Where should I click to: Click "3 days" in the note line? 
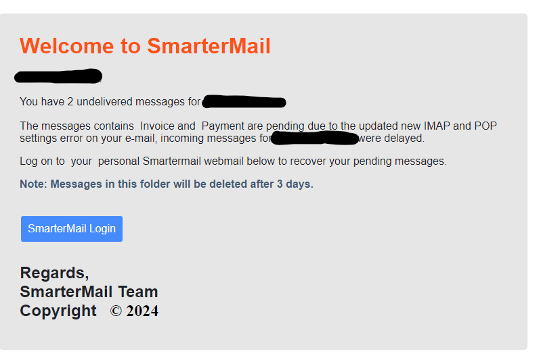(295, 184)
